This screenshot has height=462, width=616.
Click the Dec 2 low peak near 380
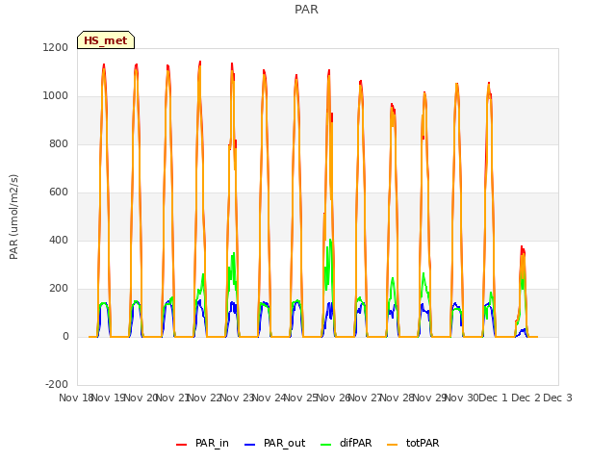tap(522, 247)
